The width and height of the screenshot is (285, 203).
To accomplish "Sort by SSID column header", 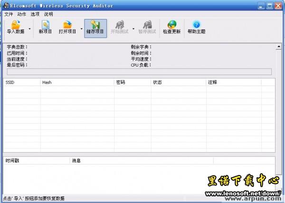I will (22, 82).
